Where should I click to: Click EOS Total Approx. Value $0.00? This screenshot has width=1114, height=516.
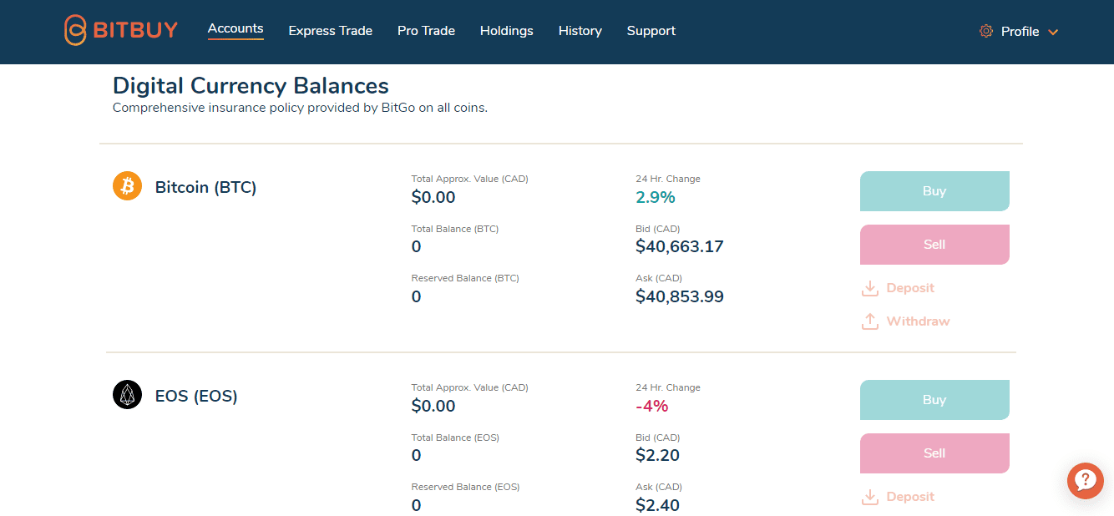[433, 406]
